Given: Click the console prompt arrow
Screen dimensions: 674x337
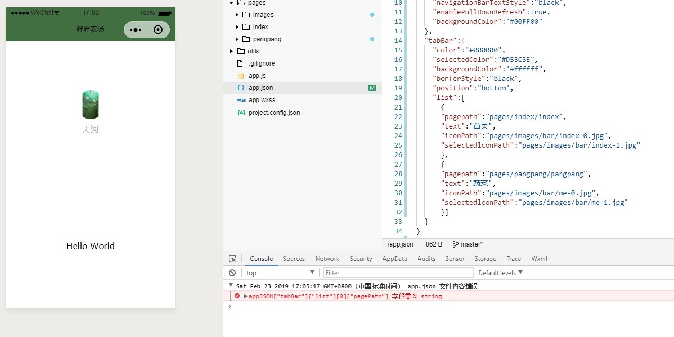Looking at the screenshot, I should (x=230, y=306).
